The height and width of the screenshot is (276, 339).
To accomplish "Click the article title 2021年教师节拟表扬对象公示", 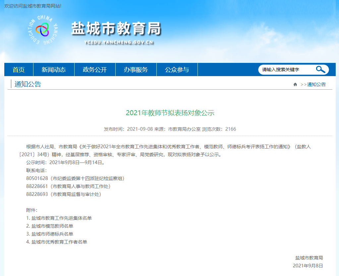I will pos(170,113).
